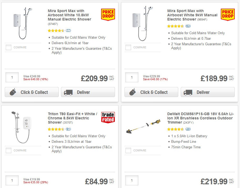Image resolution: width=240 pixels, height=188 pixels.
Task: Click the quantity field for DeWalt trimmer
Action: point(132,180)
